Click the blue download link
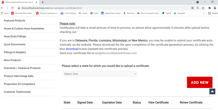The height and width of the screenshot is (110, 218). click(72, 49)
